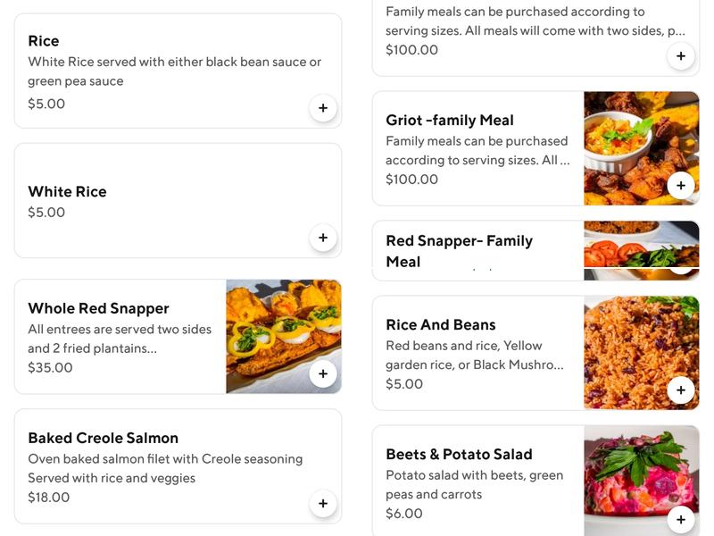Add White Rice using its plus icon

coord(324,238)
